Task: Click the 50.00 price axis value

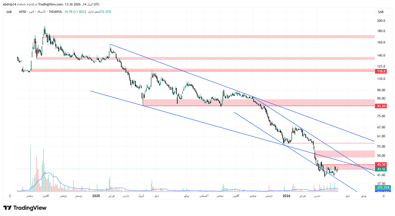Action: [381, 155]
